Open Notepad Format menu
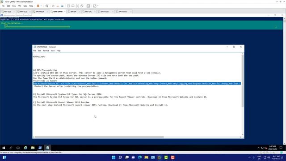Viewport: 286px width, 161px height. click(46, 51)
